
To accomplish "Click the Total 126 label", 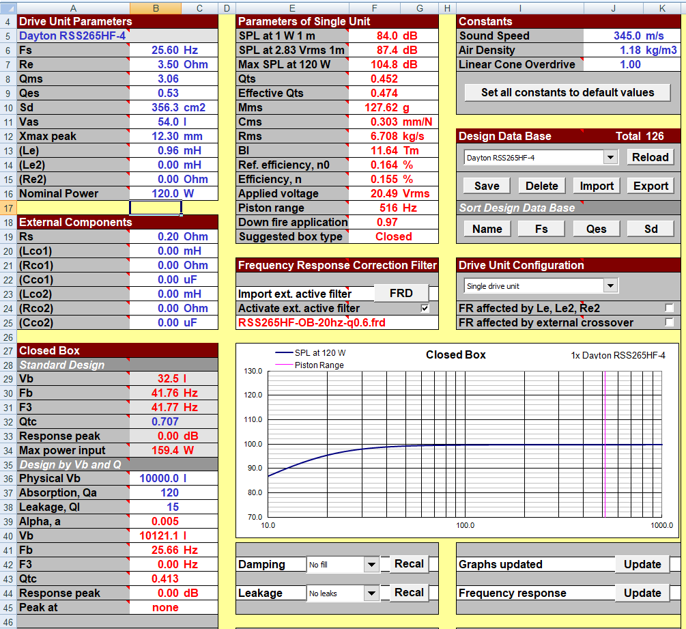I will pyautogui.click(x=640, y=136).
